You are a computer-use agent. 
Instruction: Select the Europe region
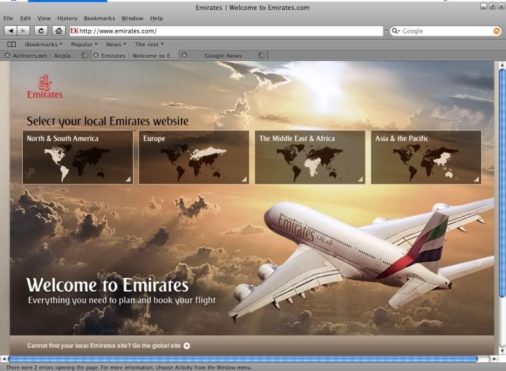tap(194, 157)
